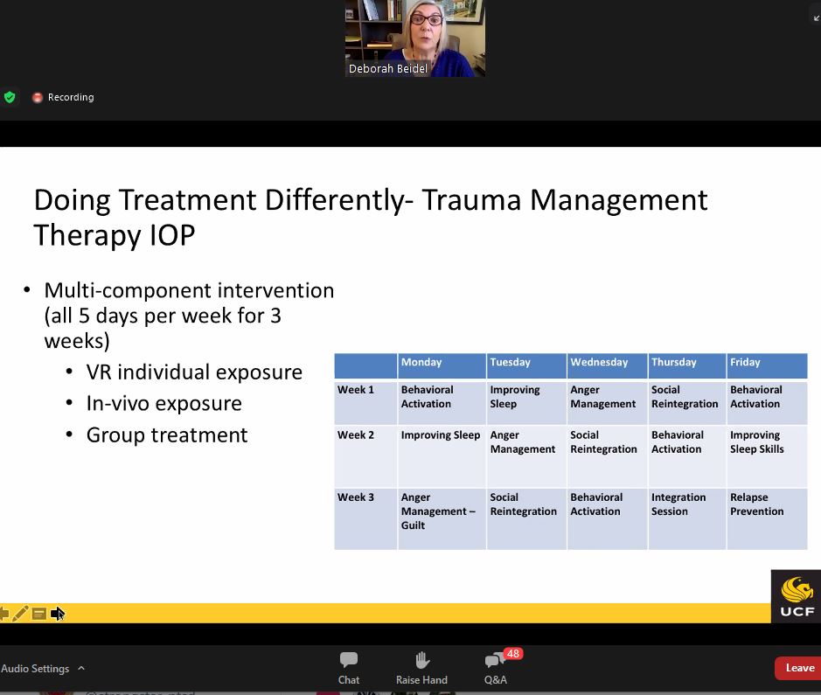Click the "Group treatment" bullet
Viewport: 821px width, 695px height.
click(x=166, y=434)
